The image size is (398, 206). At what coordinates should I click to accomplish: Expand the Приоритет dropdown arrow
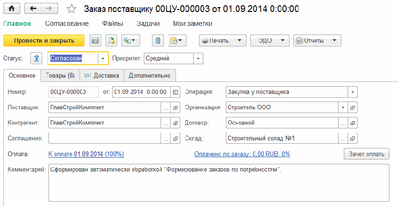(x=198, y=58)
